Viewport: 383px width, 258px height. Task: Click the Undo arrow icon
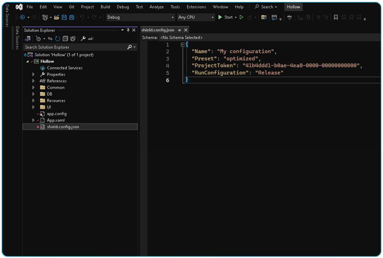pos(82,17)
